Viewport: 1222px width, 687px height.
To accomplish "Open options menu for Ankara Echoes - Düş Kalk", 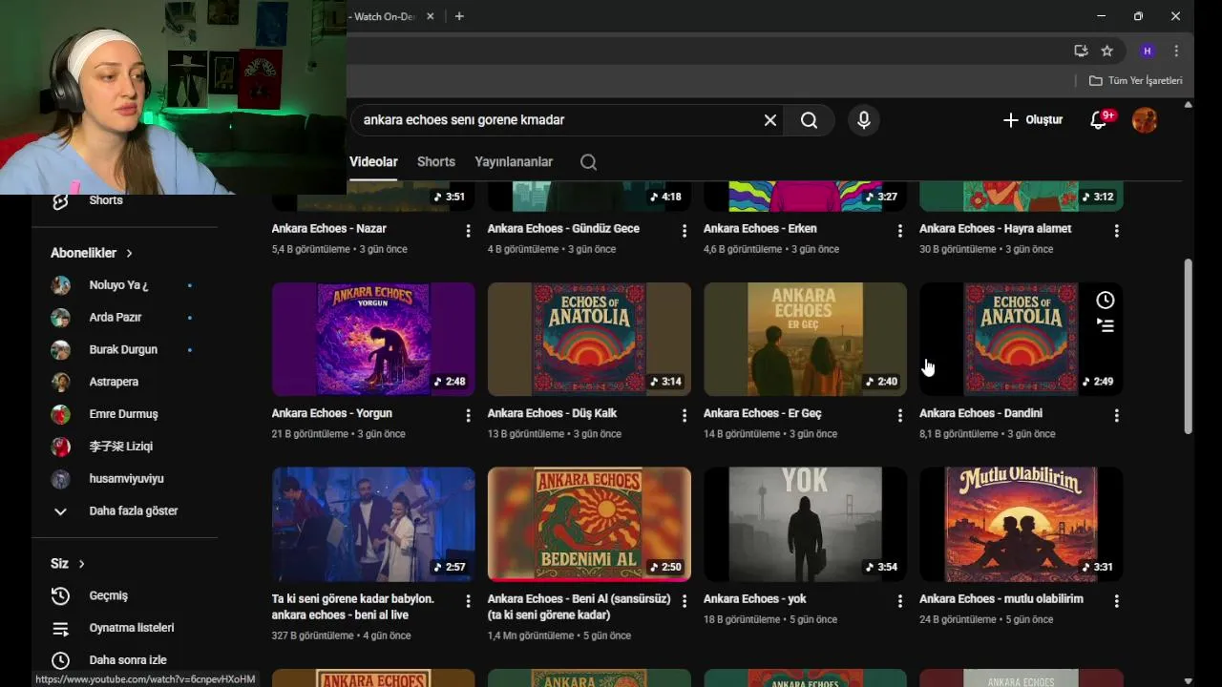I will 684,416.
